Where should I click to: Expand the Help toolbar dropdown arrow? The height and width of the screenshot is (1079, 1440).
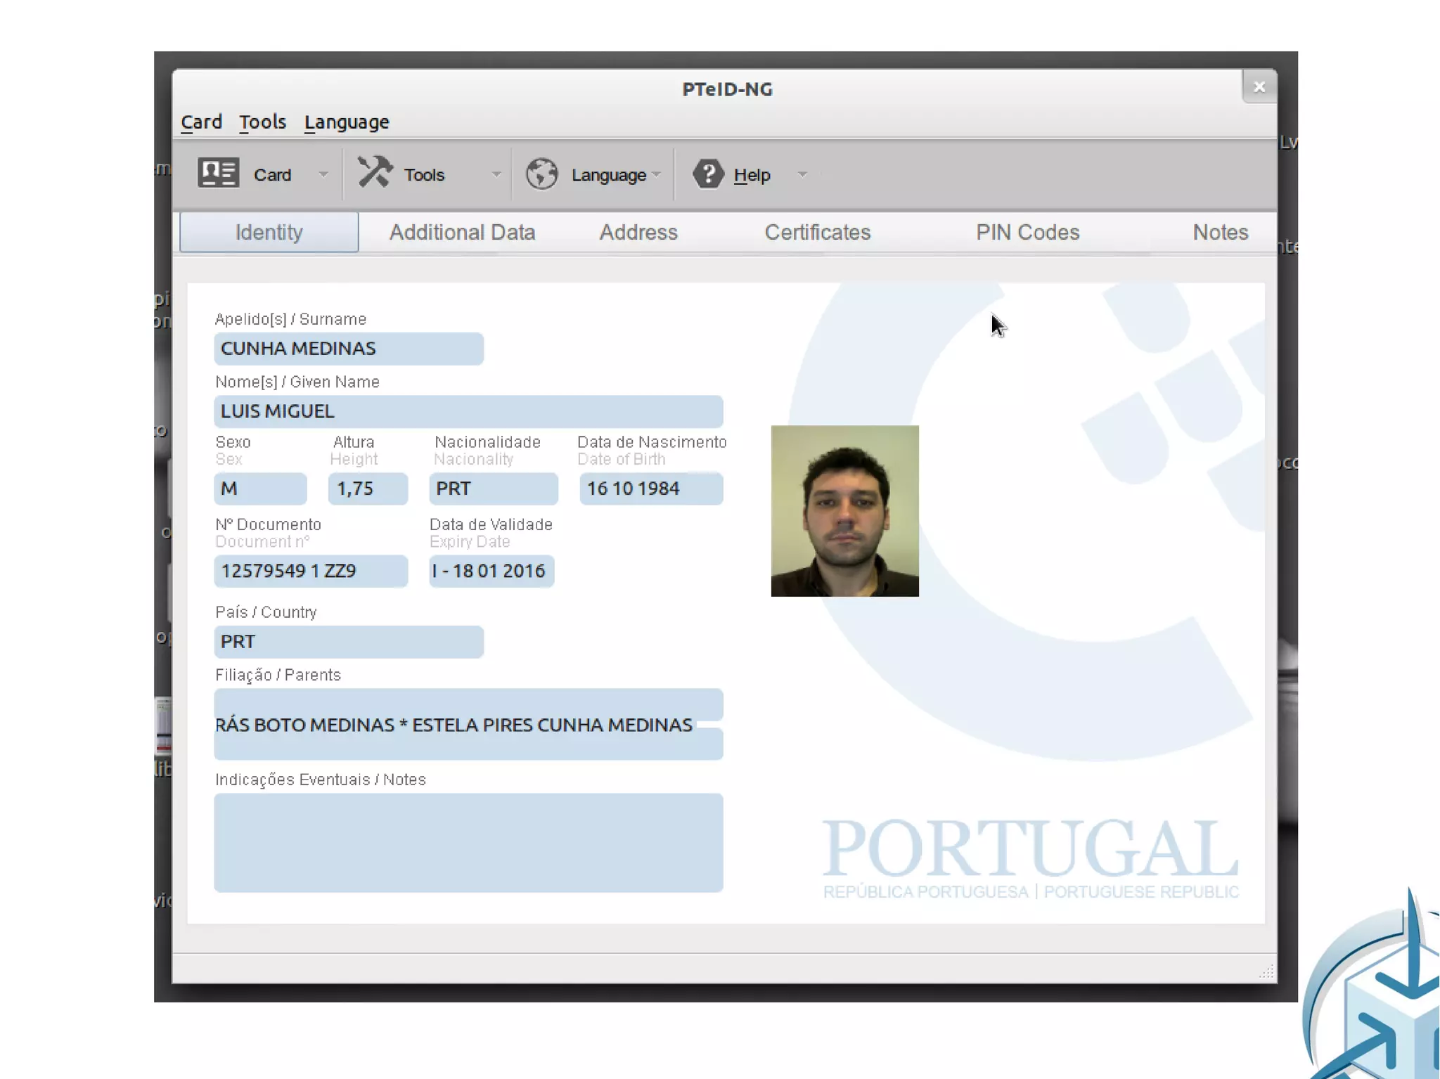[802, 174]
